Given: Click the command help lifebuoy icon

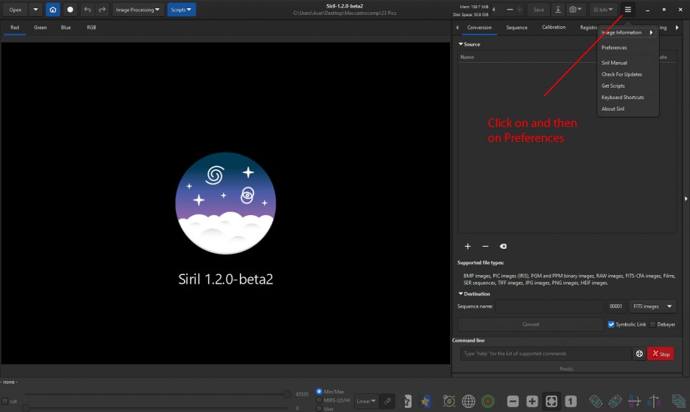Looking at the screenshot, I should (x=639, y=353).
